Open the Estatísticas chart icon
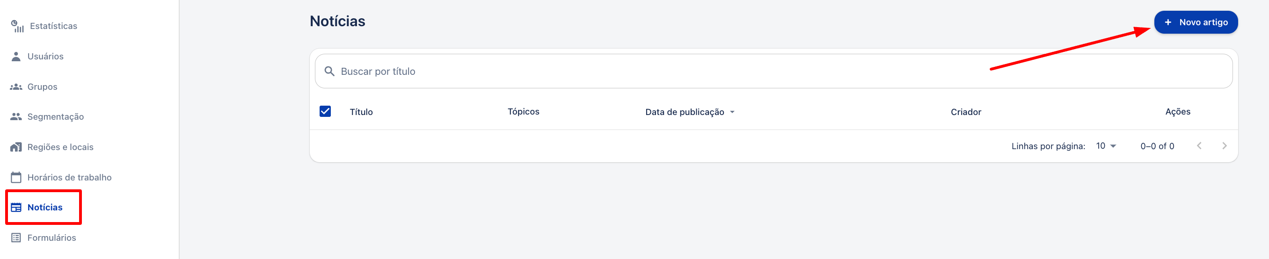 (17, 26)
